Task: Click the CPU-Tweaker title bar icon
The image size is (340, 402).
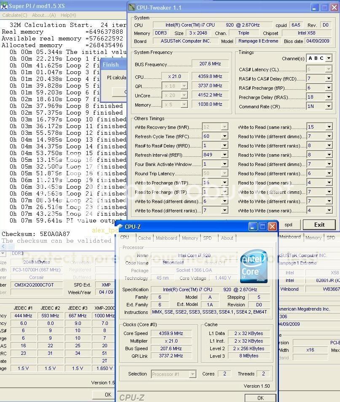Action: pyautogui.click(x=132, y=8)
